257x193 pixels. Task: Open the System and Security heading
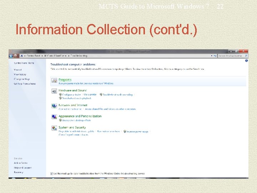(72, 127)
